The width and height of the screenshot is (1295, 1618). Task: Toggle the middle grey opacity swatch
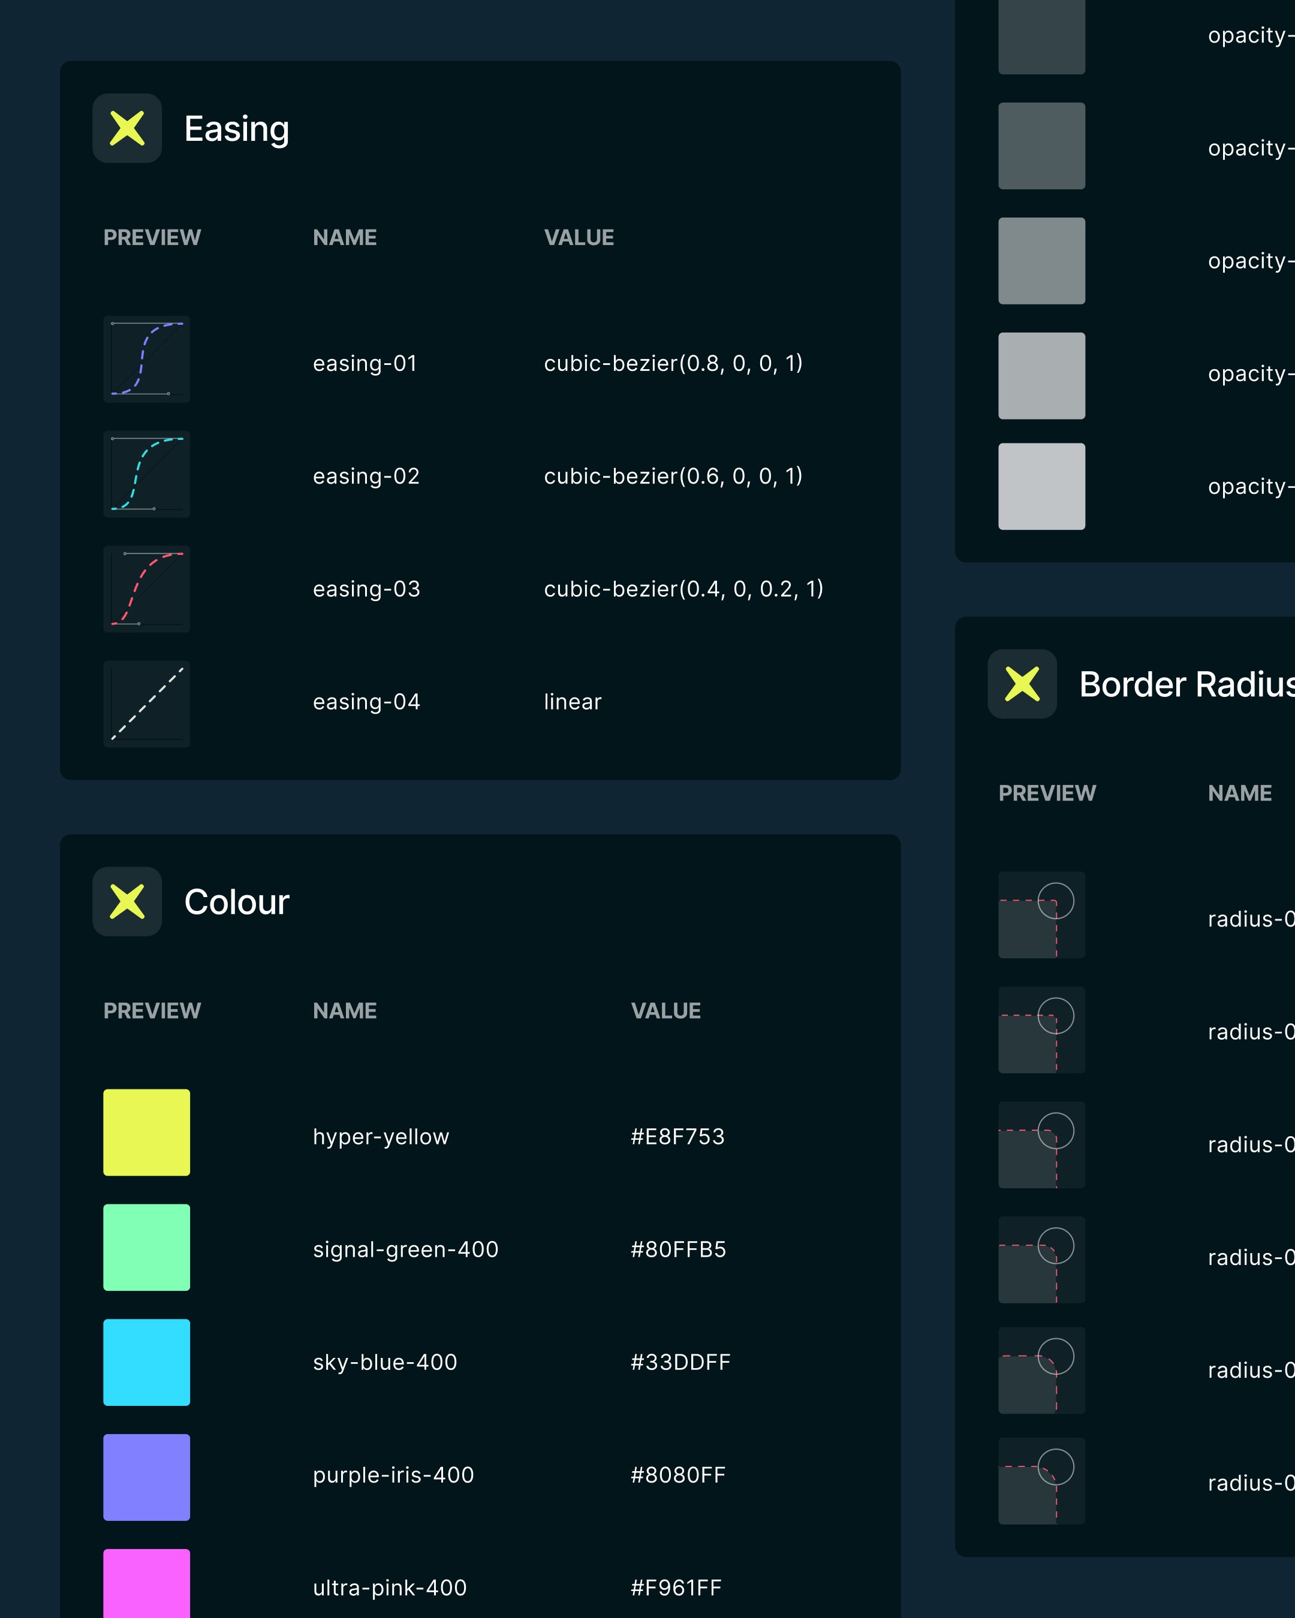pyautogui.click(x=1042, y=261)
